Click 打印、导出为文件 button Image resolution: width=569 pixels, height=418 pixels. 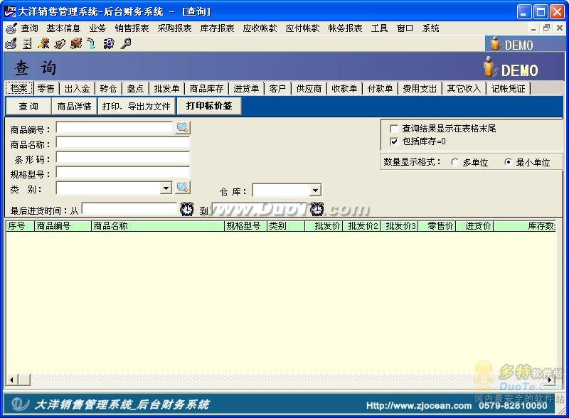point(137,106)
